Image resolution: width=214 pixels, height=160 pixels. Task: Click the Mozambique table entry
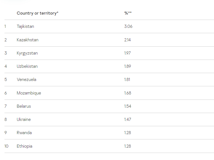29,93
